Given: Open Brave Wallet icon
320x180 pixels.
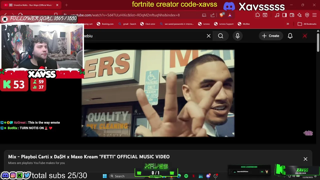Looking at the screenshot, I should 292,15.
